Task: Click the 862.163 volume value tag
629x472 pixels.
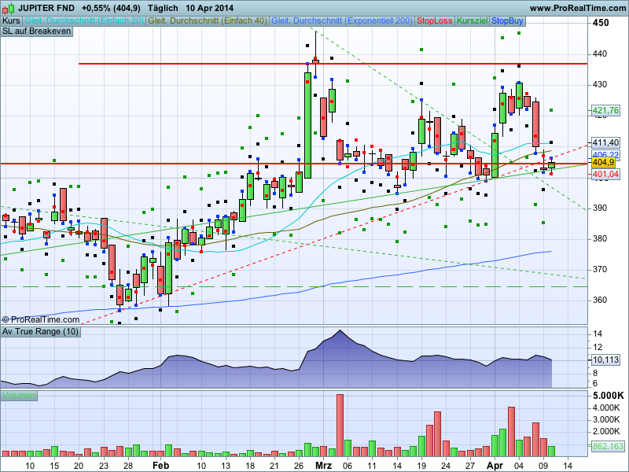Action: click(606, 446)
